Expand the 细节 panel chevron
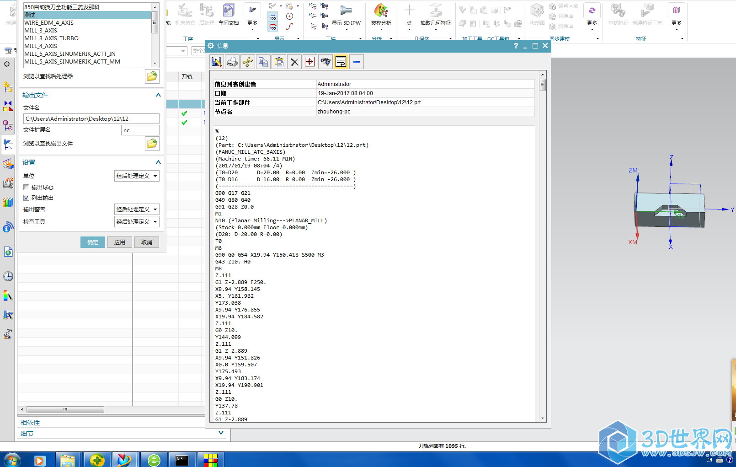736x467 pixels. coord(221,433)
